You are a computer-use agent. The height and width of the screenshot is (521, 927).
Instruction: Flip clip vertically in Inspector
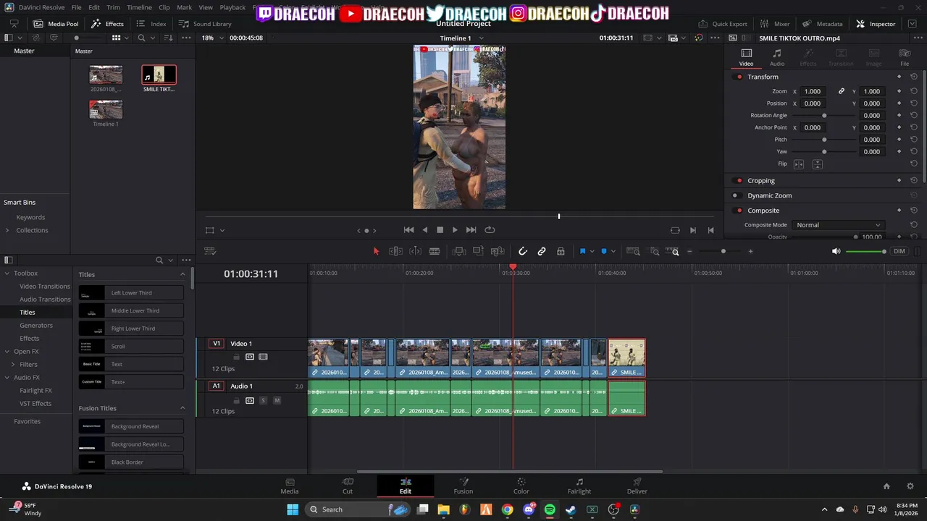pyautogui.click(x=817, y=164)
